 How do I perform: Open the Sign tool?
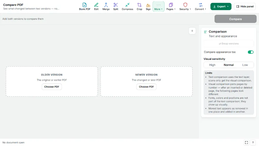(x=148, y=6)
